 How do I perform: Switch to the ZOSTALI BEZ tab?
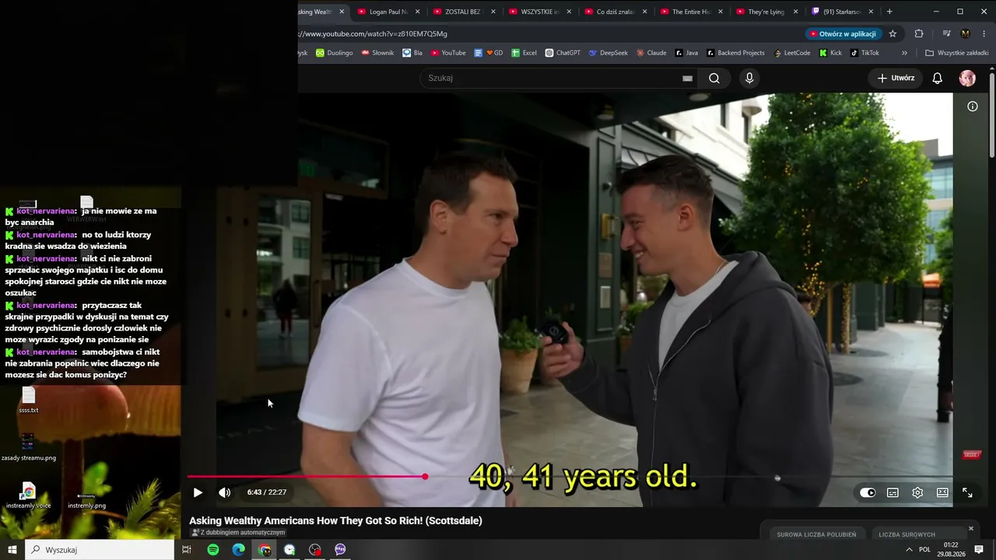[x=465, y=12]
